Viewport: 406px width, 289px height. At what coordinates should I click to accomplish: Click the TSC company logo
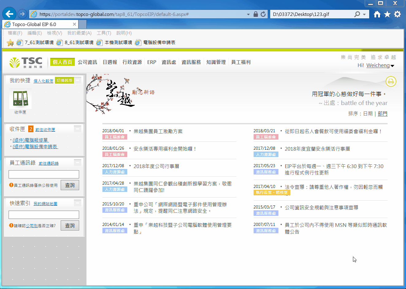(x=26, y=62)
